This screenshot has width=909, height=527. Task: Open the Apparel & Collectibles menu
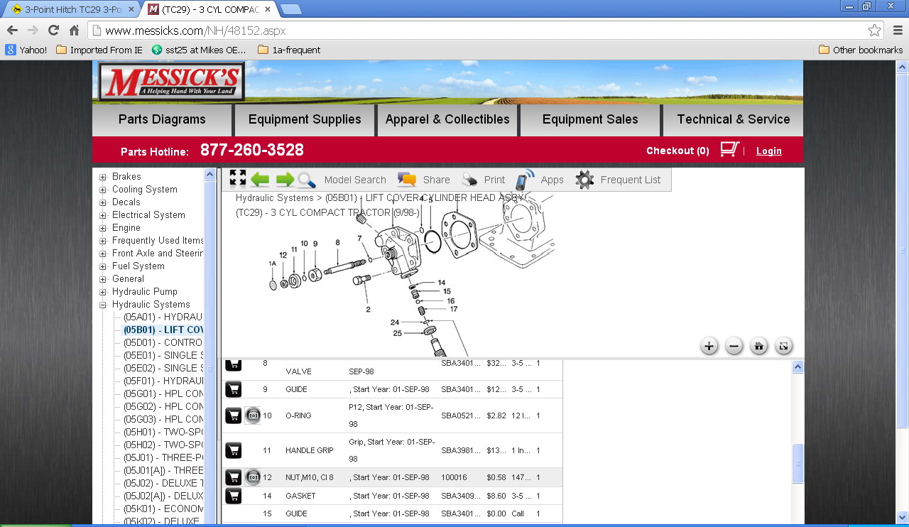tap(447, 119)
